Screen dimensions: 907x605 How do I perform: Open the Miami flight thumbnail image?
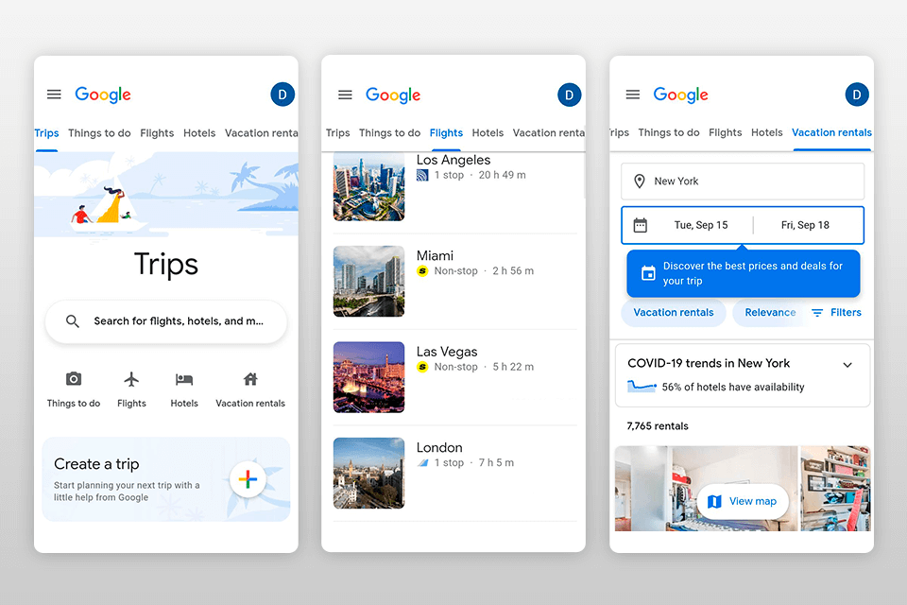[368, 281]
